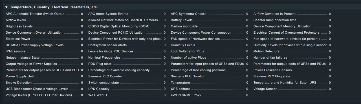Click the IPMI sensors entry
Viewport: 361px width, 104px height.
tap(16, 51)
